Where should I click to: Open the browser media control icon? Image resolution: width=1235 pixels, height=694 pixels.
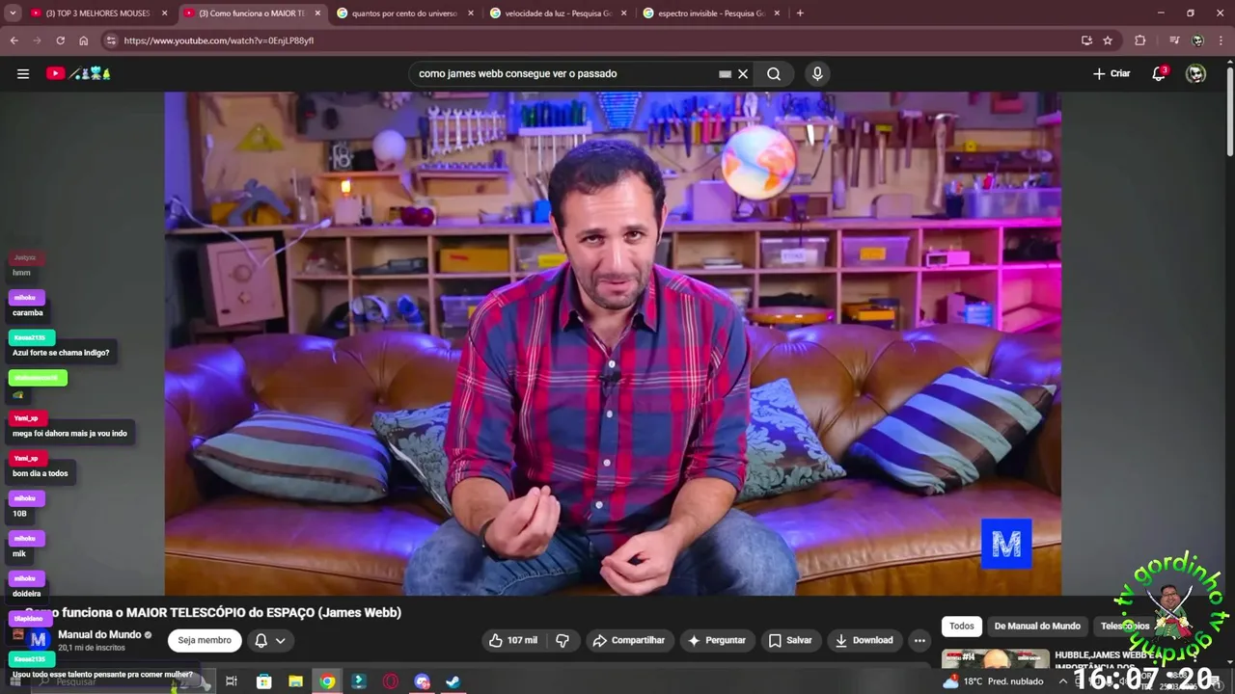tap(1174, 40)
